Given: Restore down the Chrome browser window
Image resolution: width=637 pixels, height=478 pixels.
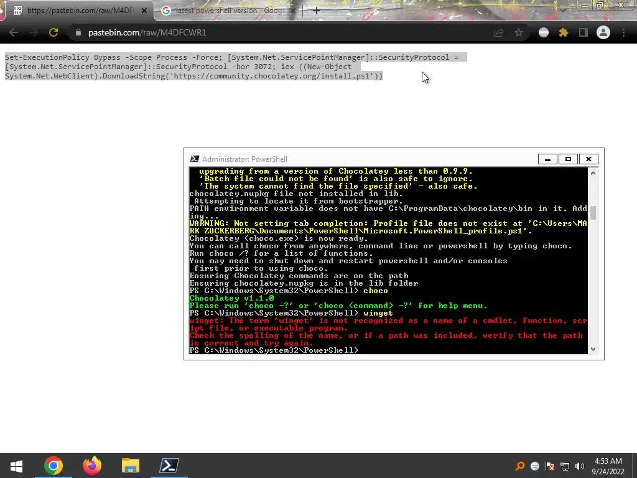Looking at the screenshot, I should [x=600, y=6].
